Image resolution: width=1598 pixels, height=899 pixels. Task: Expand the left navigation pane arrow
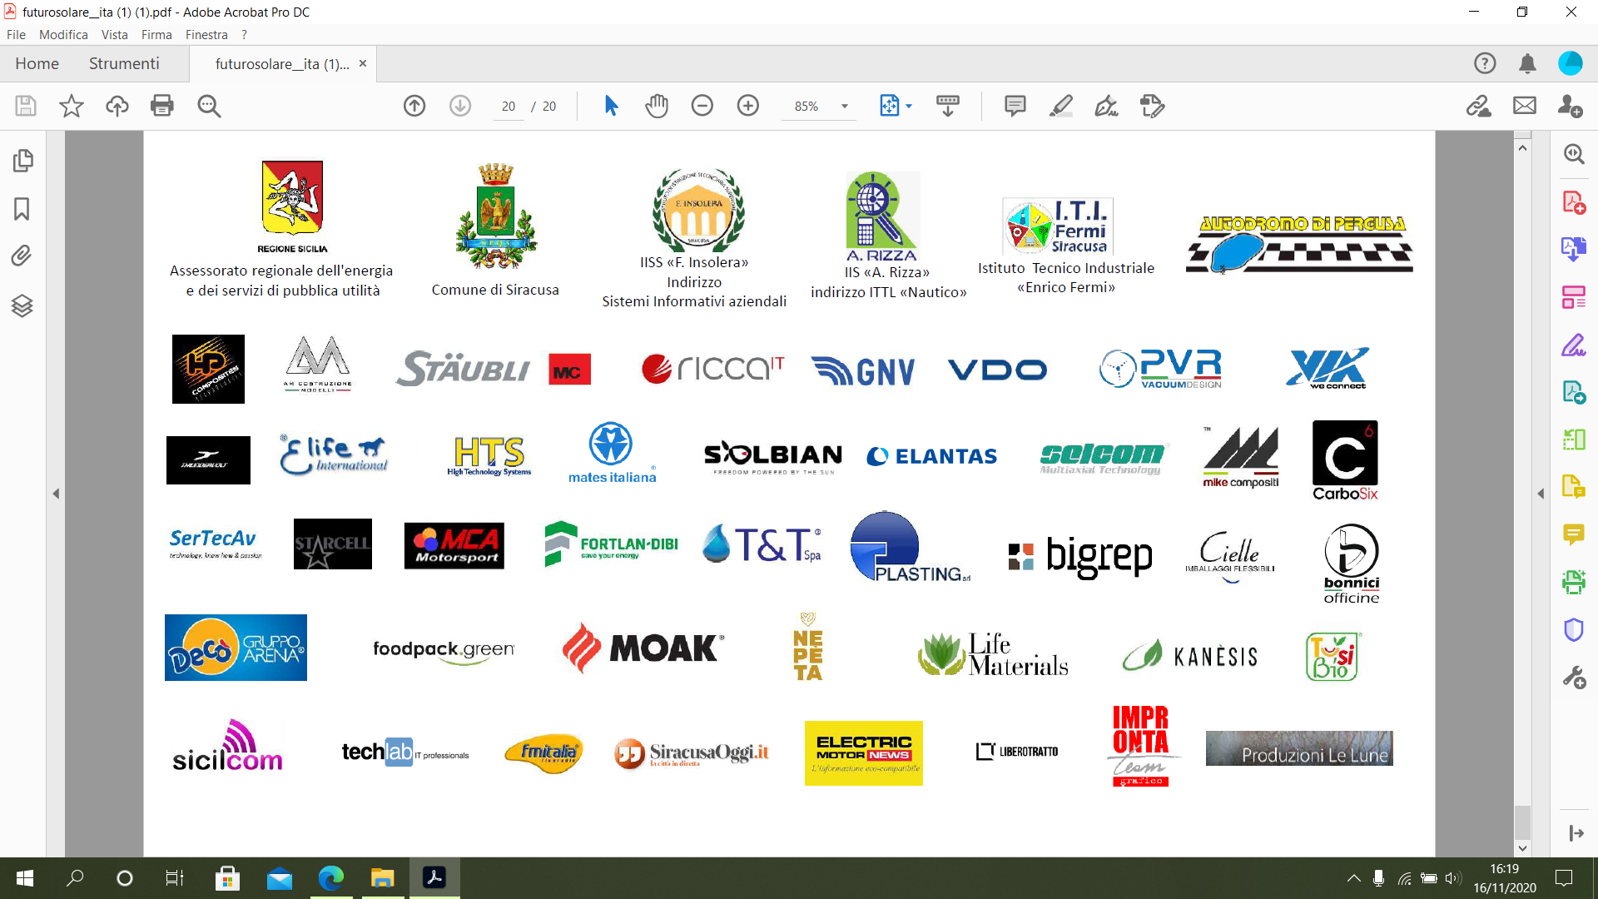[56, 494]
